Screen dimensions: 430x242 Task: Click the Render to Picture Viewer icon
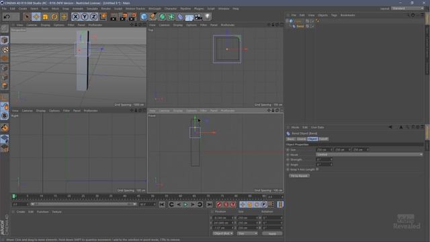point(123,17)
